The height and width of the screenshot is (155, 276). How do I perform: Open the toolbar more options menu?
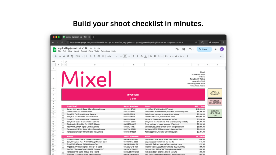(x=187, y=56)
